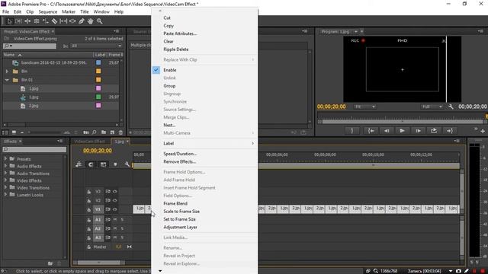
Task: Expand Audio Effects folder
Action: (5, 166)
